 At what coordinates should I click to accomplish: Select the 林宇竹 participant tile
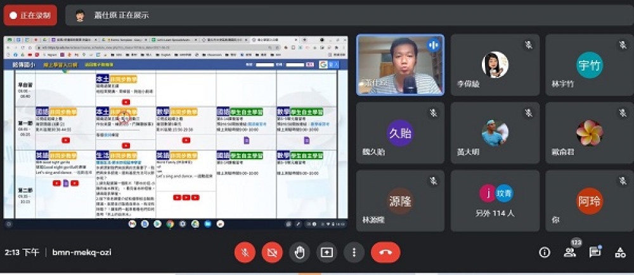coord(589,64)
